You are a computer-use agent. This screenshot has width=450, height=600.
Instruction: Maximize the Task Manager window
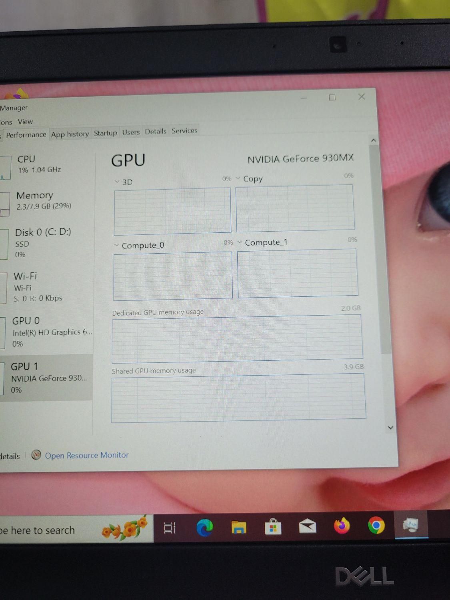(332, 98)
